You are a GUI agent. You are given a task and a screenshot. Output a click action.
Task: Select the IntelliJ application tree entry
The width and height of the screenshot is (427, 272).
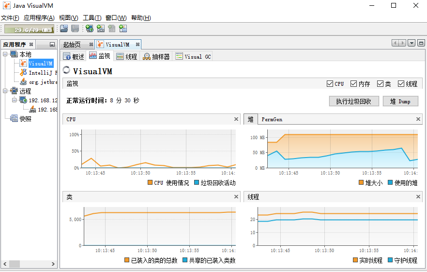(x=43, y=73)
